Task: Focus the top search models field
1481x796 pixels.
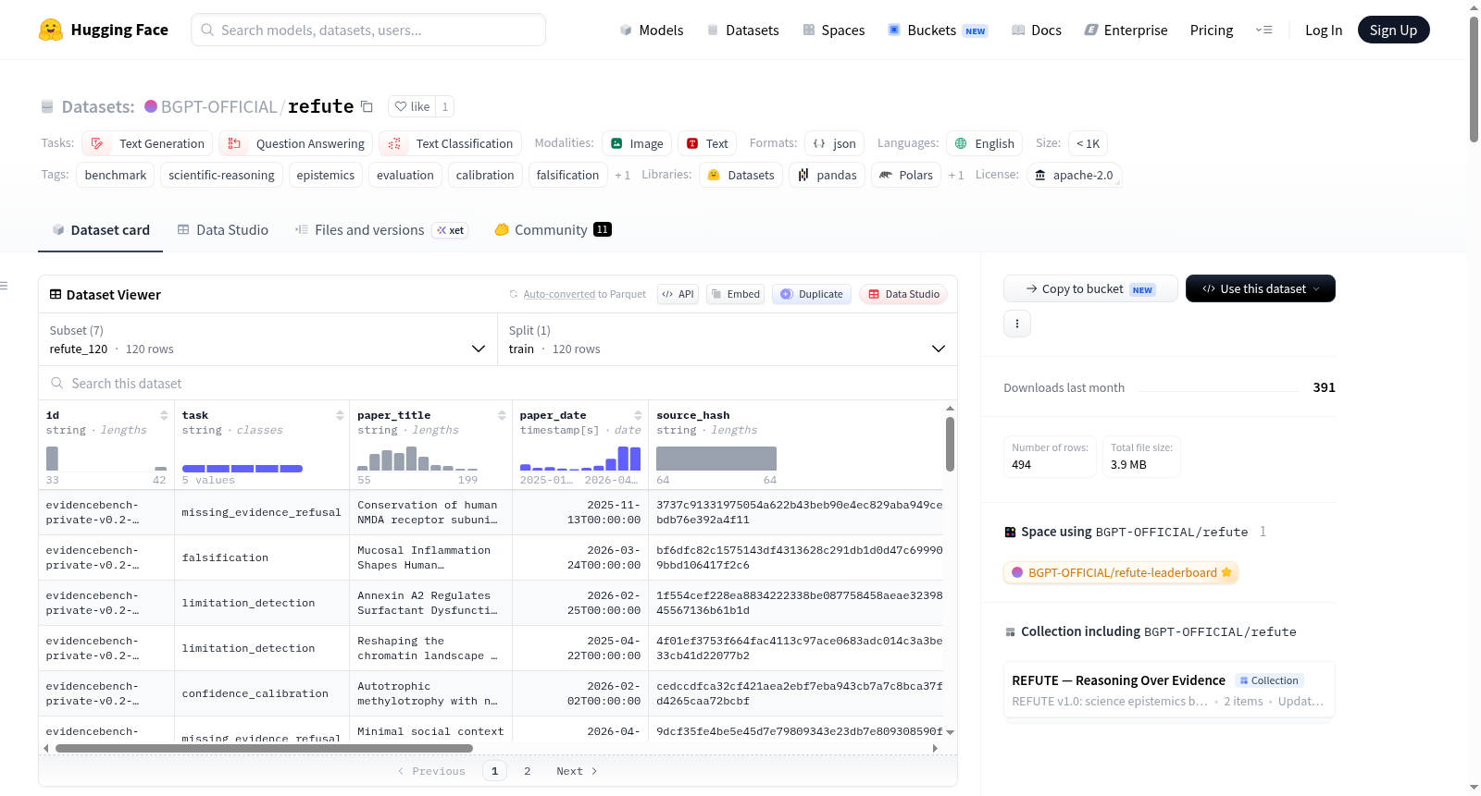Action: 368,30
